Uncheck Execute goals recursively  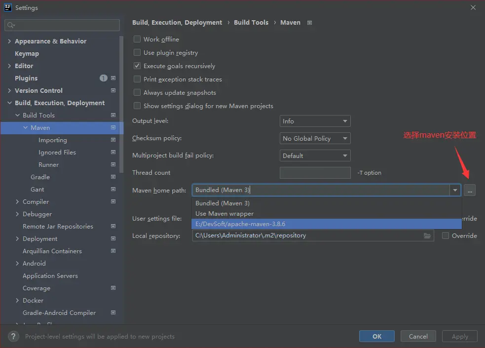pyautogui.click(x=138, y=66)
